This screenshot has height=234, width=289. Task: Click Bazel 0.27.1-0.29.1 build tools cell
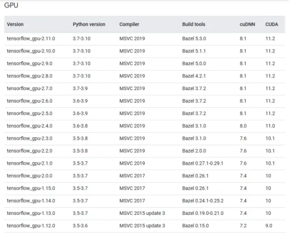point(203,163)
